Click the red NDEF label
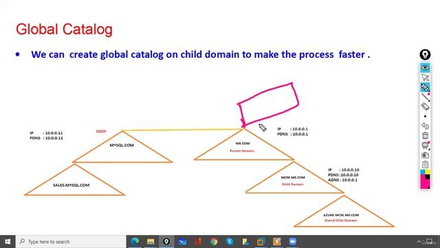The image size is (440, 248). tap(101, 132)
